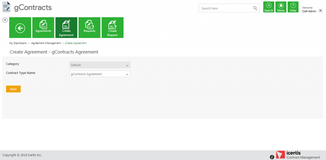Open the Category dropdown showing Default

coord(100,65)
